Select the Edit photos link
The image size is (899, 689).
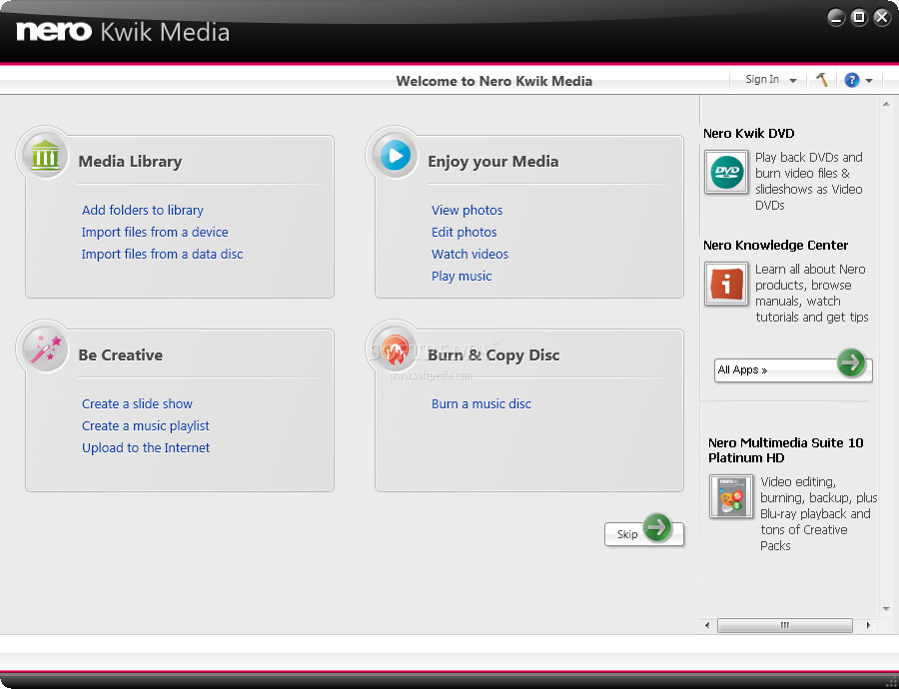[x=463, y=232]
